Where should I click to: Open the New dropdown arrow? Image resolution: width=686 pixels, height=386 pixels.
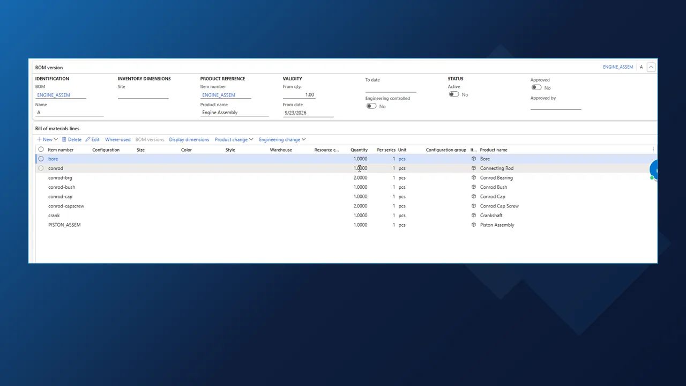pos(56,139)
